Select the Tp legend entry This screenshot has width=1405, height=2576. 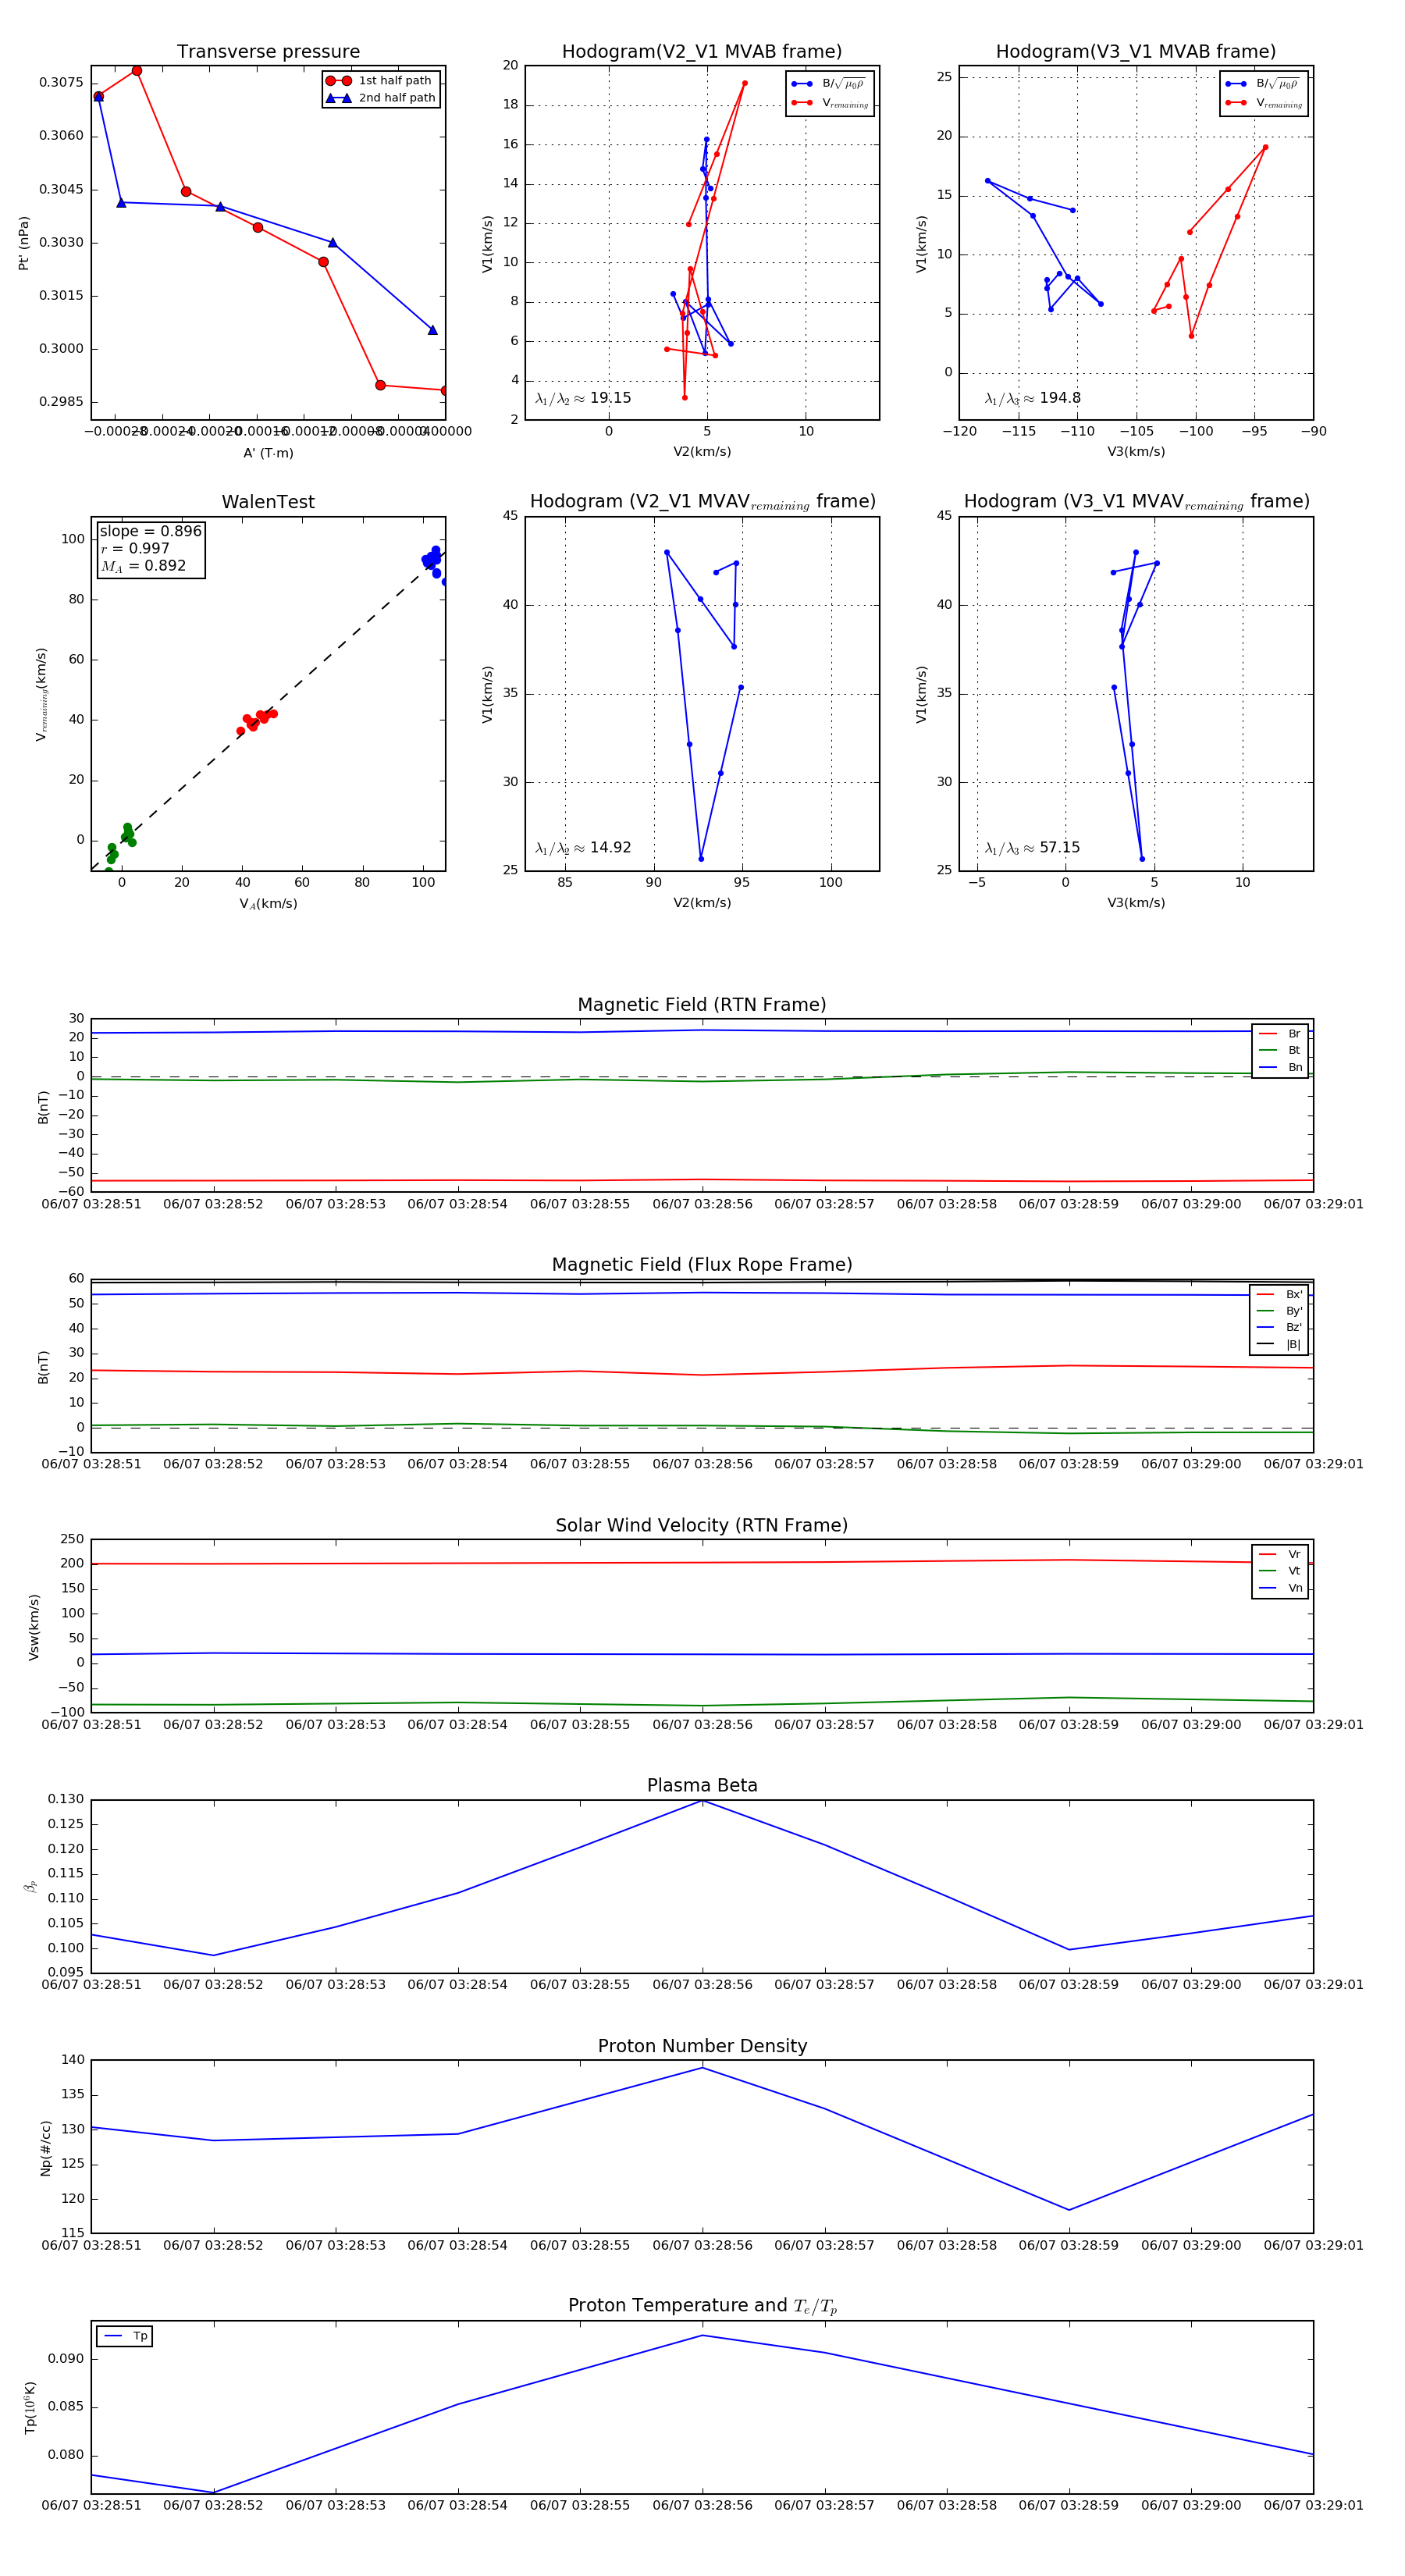click(125, 2336)
